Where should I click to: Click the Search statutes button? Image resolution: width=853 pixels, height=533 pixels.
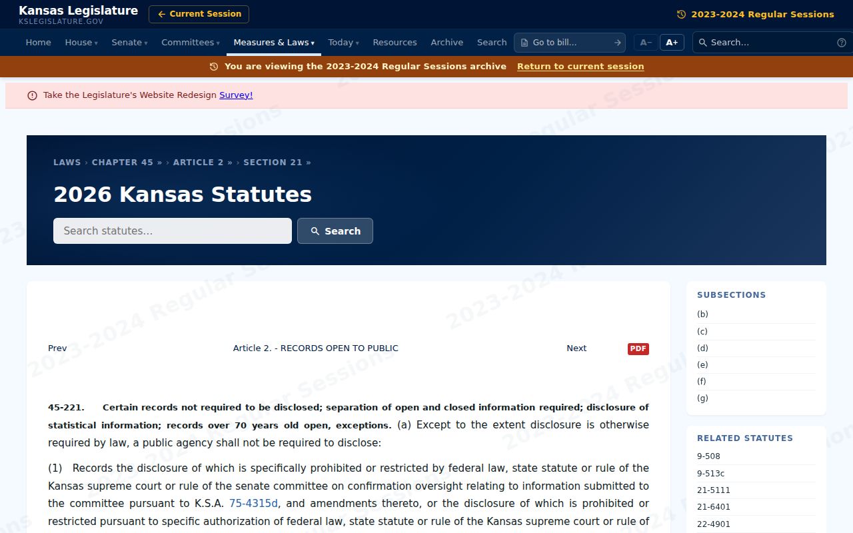pyautogui.click(x=335, y=231)
